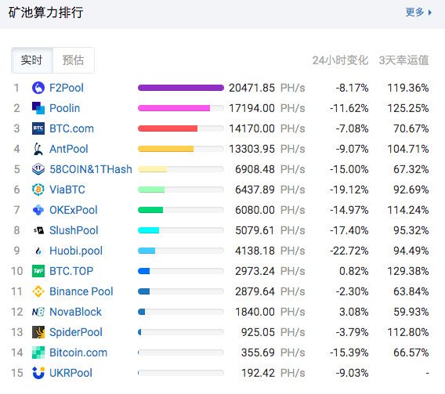
Task: Click the 3天幸运值 column header
Action: (x=403, y=60)
